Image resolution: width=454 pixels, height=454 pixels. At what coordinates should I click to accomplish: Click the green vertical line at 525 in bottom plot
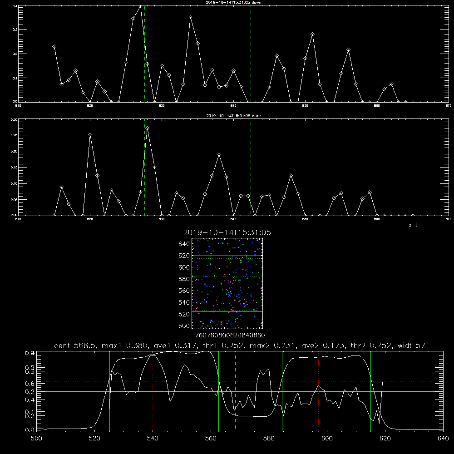click(109, 391)
